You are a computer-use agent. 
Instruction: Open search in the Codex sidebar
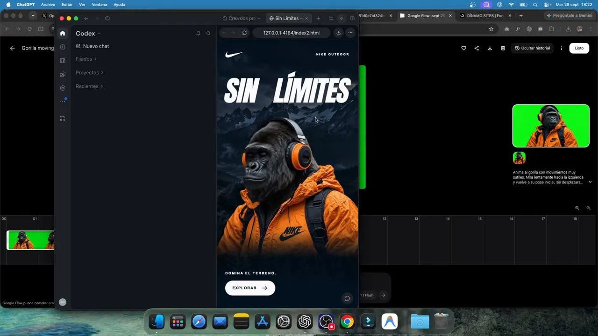coord(208,34)
